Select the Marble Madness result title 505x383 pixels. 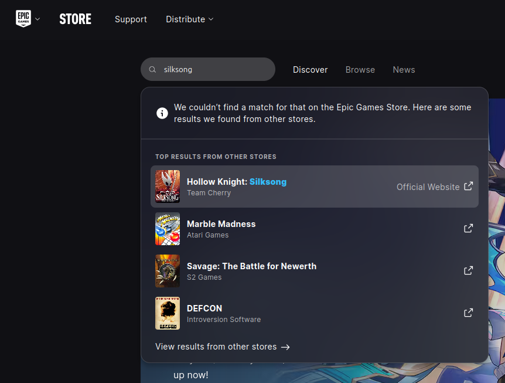[221, 224]
